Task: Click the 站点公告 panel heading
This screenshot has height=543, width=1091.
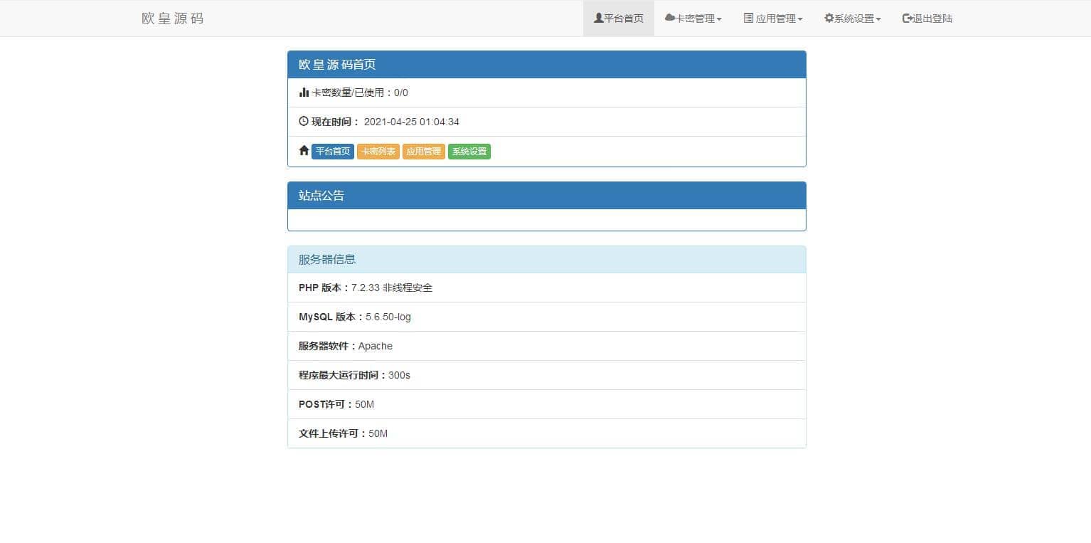Action: tap(547, 196)
